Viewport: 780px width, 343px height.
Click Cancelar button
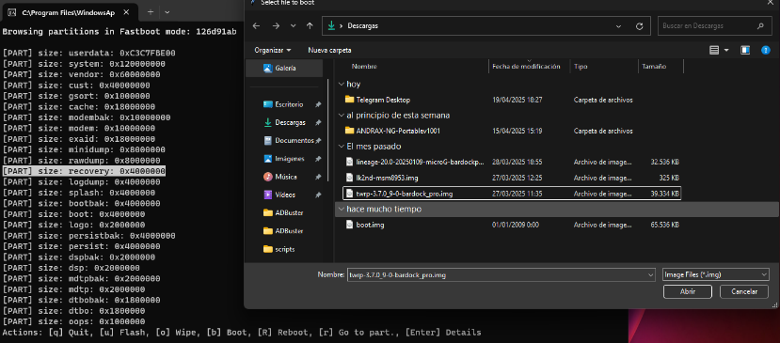pyautogui.click(x=744, y=292)
